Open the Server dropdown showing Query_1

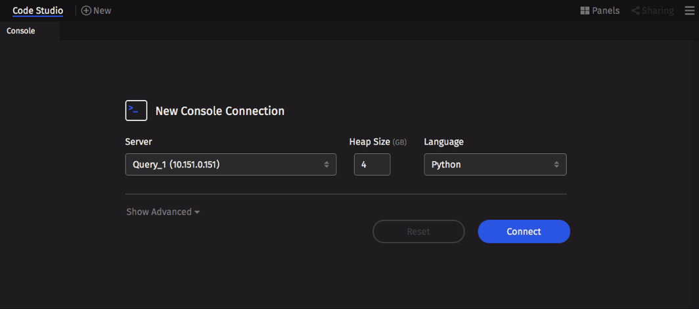tap(231, 164)
